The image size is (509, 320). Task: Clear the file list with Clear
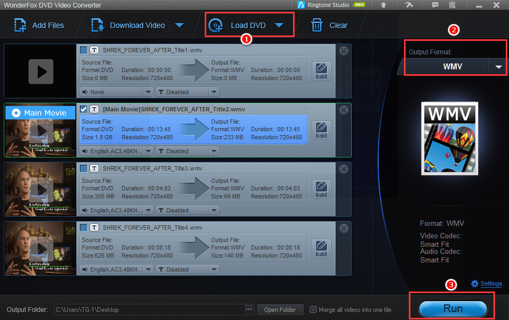pyautogui.click(x=330, y=25)
